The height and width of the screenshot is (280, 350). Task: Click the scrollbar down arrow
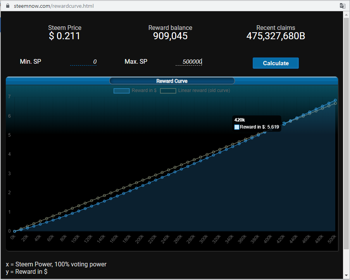coord(347,275)
